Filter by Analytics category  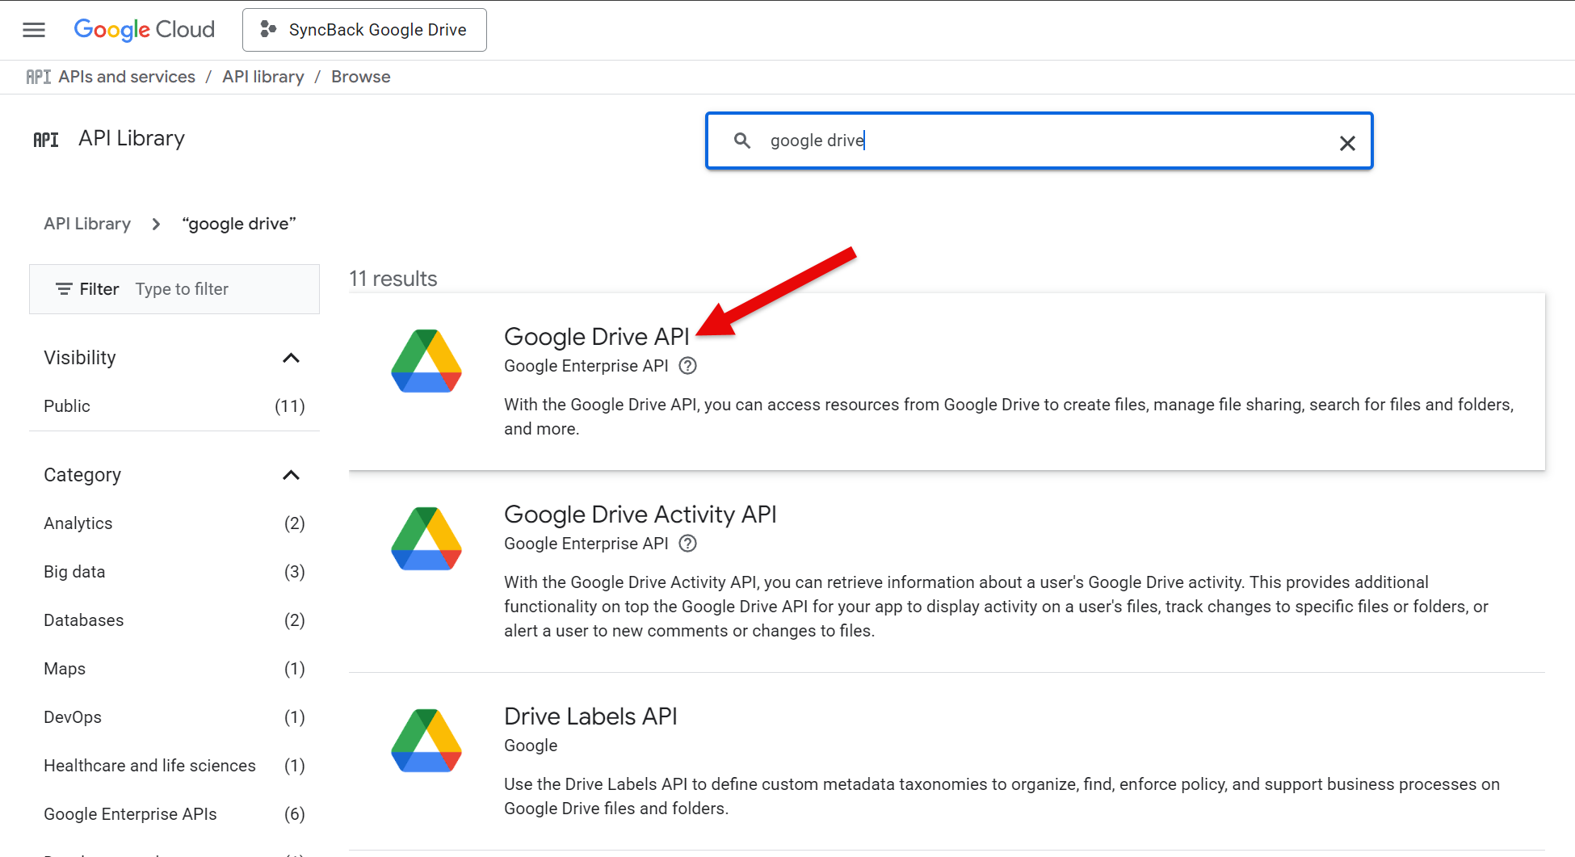pos(174,523)
